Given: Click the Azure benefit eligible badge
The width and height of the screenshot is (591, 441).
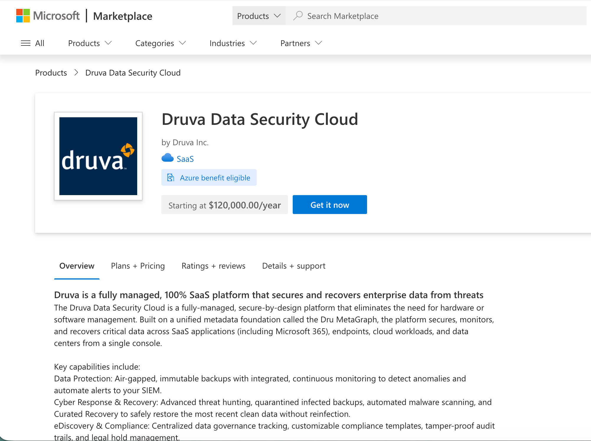Looking at the screenshot, I should point(209,177).
